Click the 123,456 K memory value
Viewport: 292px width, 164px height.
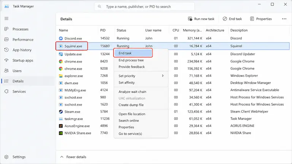(195, 112)
